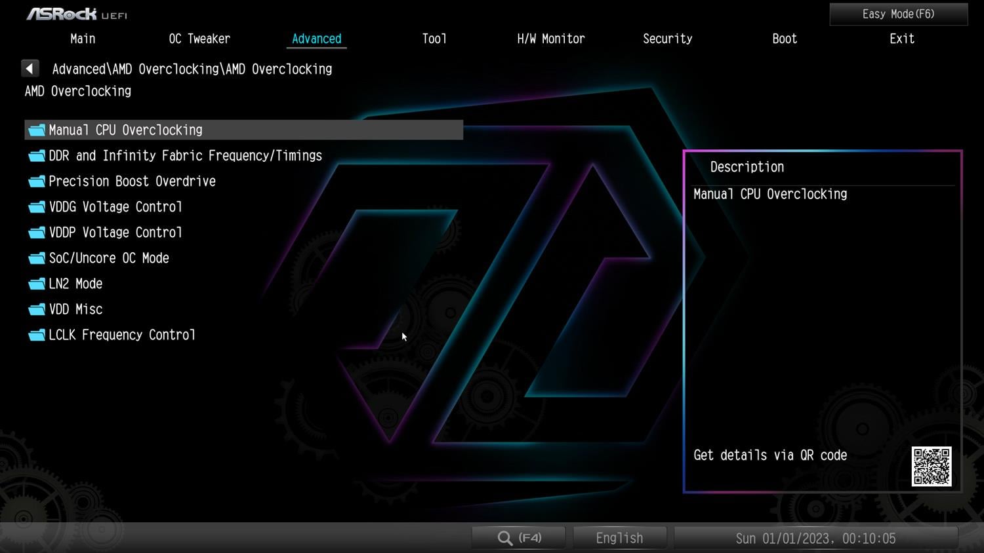Image resolution: width=984 pixels, height=553 pixels.
Task: Click the QR code in Description panel
Action: coord(931,467)
